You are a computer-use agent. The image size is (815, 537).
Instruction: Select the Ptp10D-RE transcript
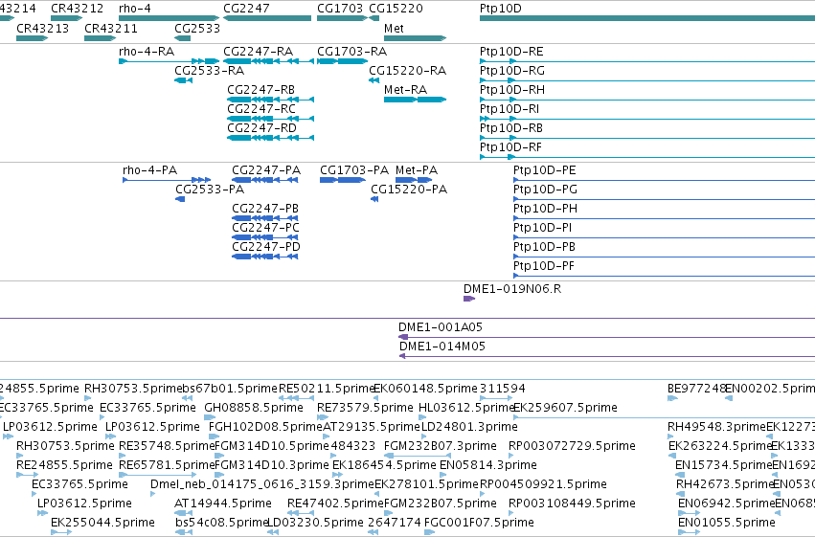click(647, 61)
